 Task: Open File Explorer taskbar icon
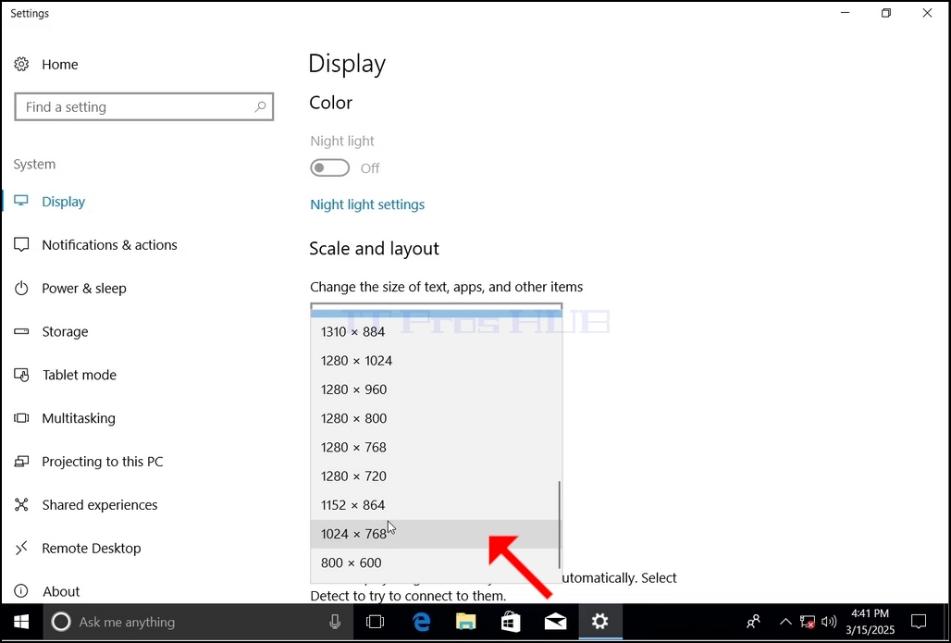pyautogui.click(x=466, y=622)
